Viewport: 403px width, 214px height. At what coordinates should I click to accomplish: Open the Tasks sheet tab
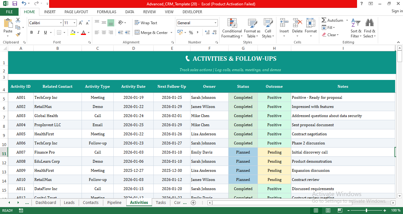161,202
